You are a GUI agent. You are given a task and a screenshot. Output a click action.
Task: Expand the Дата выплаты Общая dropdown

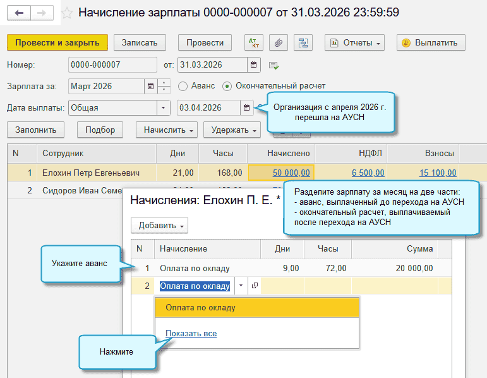point(163,107)
